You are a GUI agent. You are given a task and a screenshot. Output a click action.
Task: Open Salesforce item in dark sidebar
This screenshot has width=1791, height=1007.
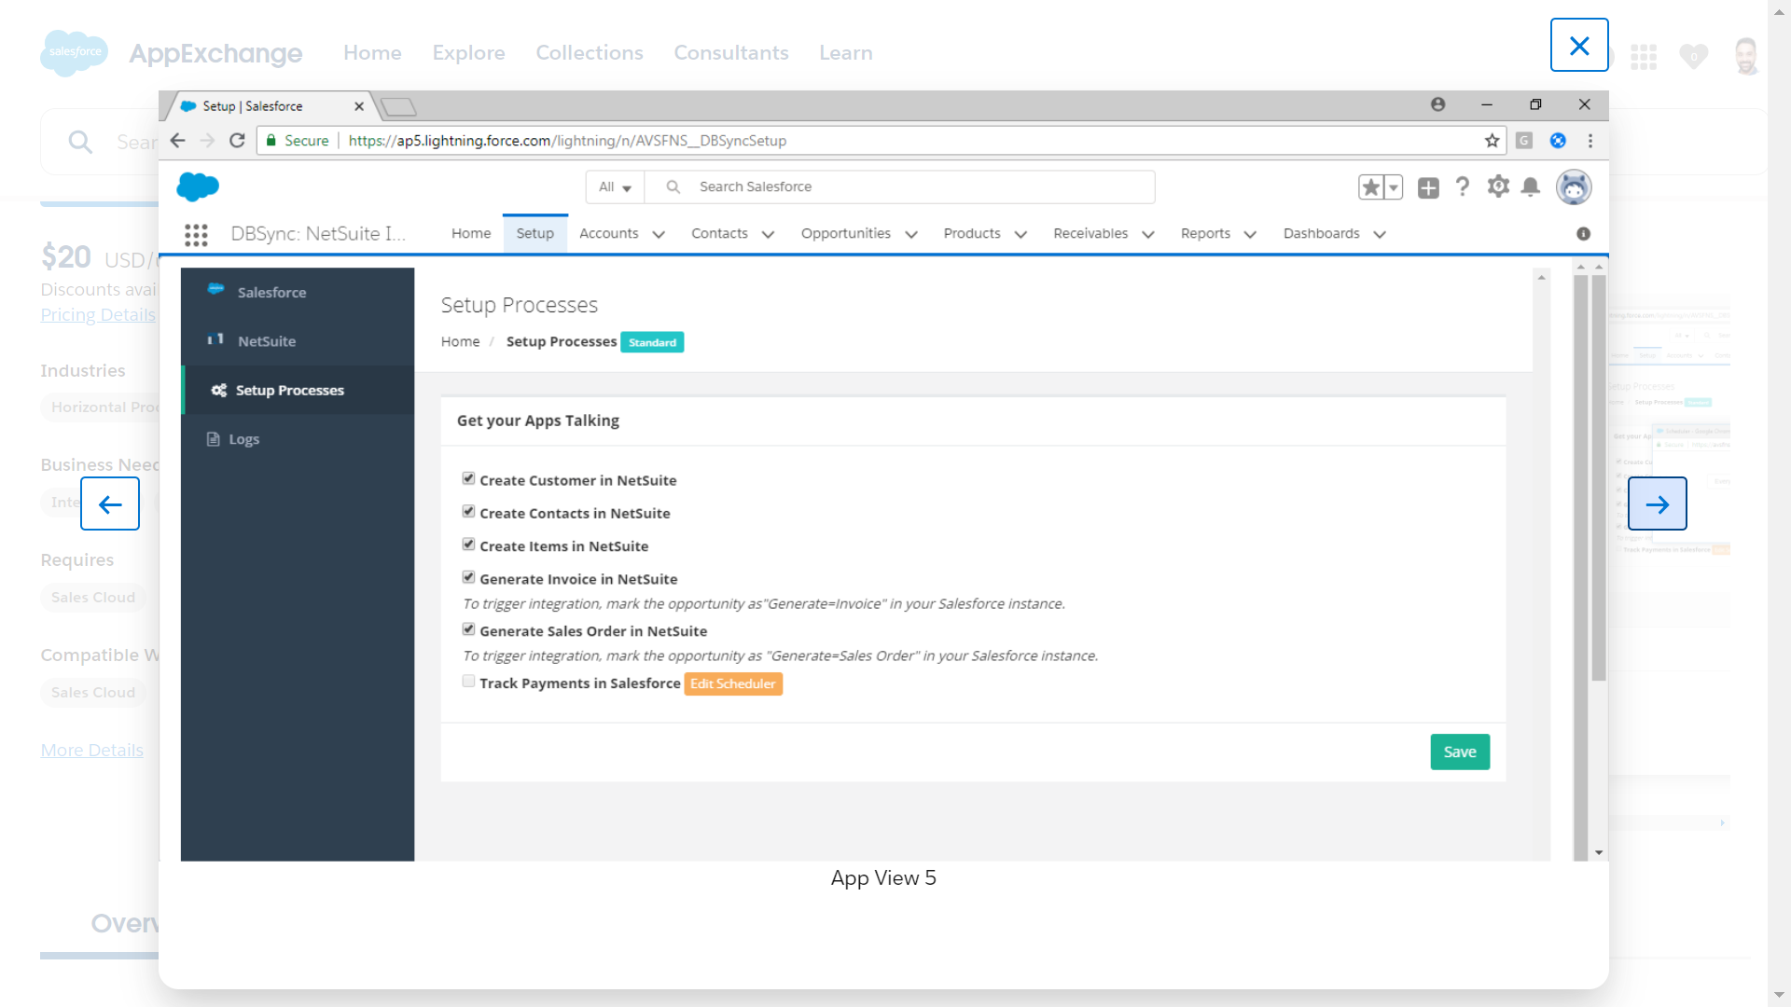tap(298, 292)
